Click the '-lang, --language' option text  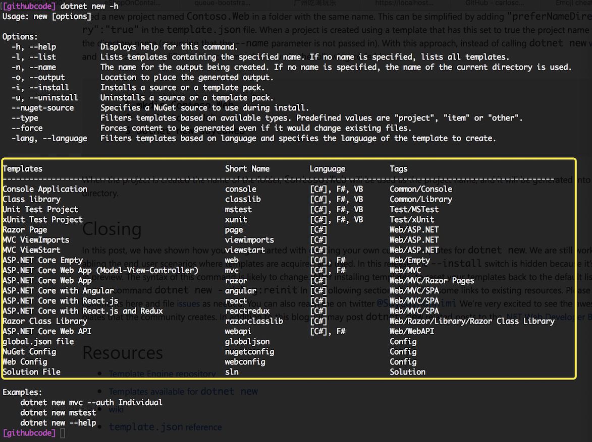click(49, 138)
